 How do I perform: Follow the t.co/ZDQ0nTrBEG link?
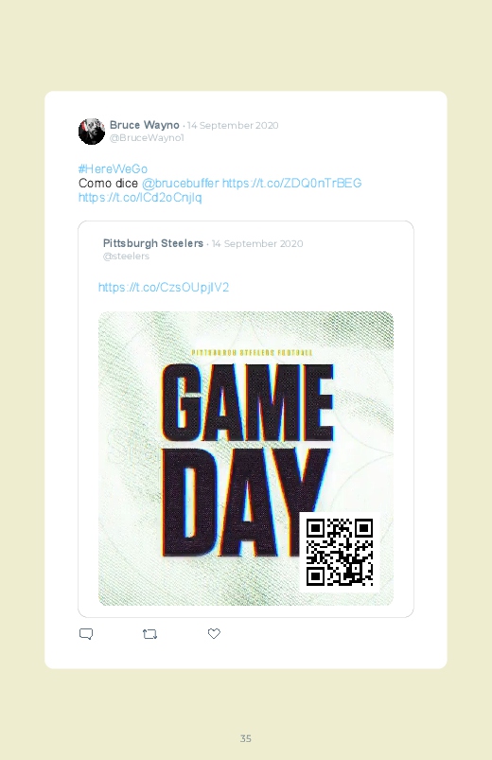(x=291, y=184)
